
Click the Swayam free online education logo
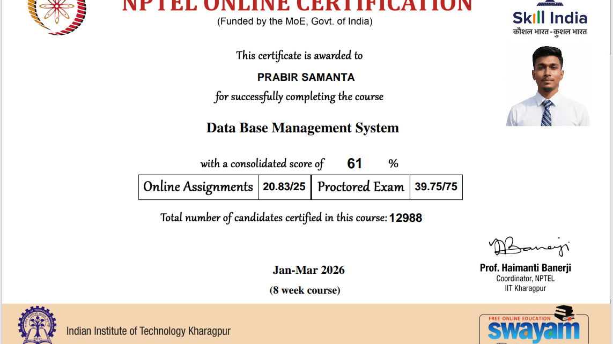[x=534, y=325]
